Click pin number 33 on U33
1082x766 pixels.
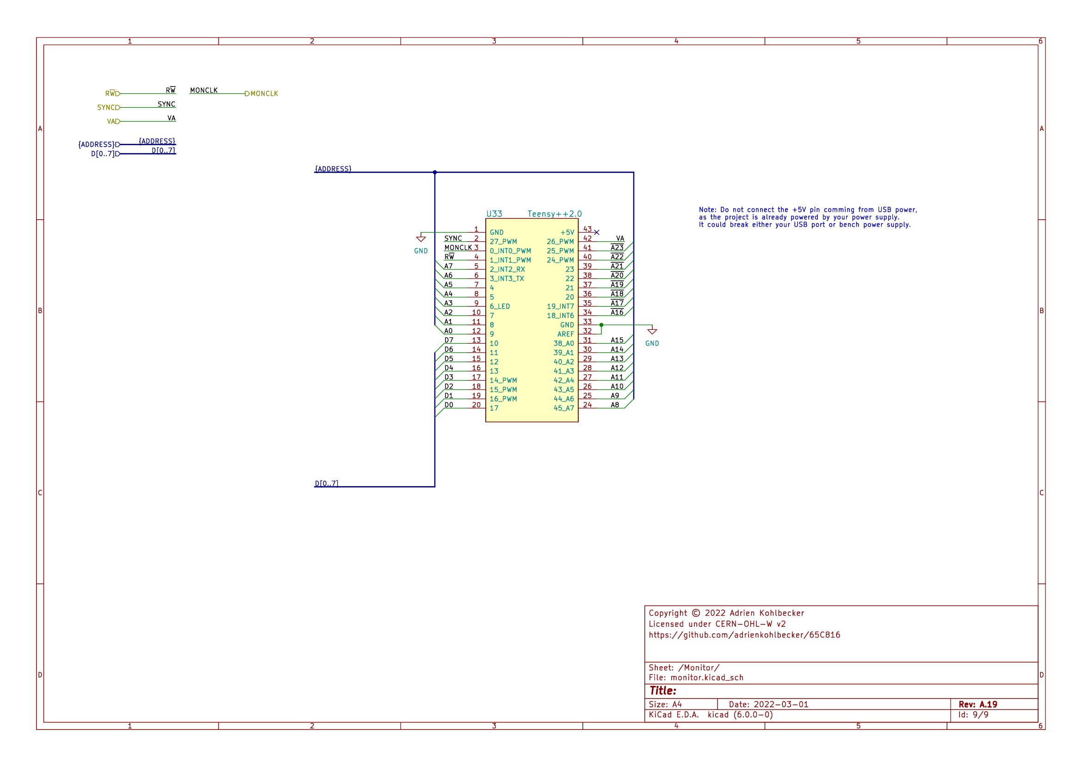click(x=587, y=321)
